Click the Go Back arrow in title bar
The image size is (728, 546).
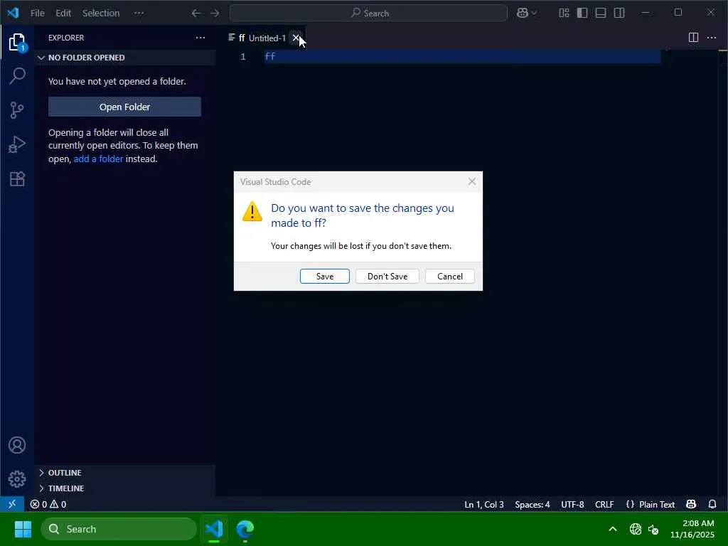click(x=196, y=13)
